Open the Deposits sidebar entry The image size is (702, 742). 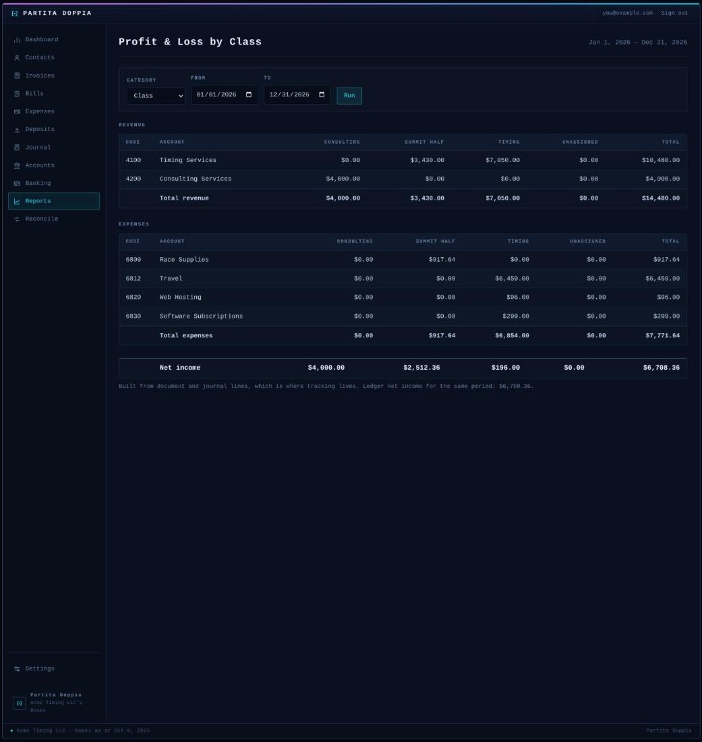click(x=54, y=130)
